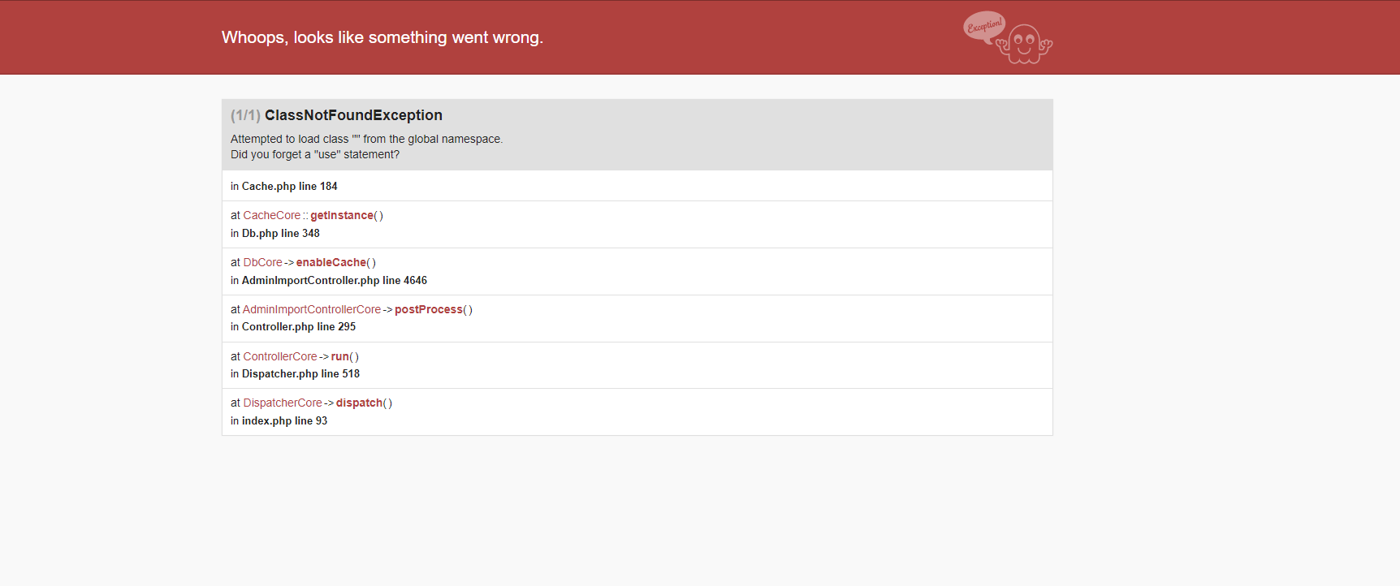Select the enableCache method name

click(331, 263)
